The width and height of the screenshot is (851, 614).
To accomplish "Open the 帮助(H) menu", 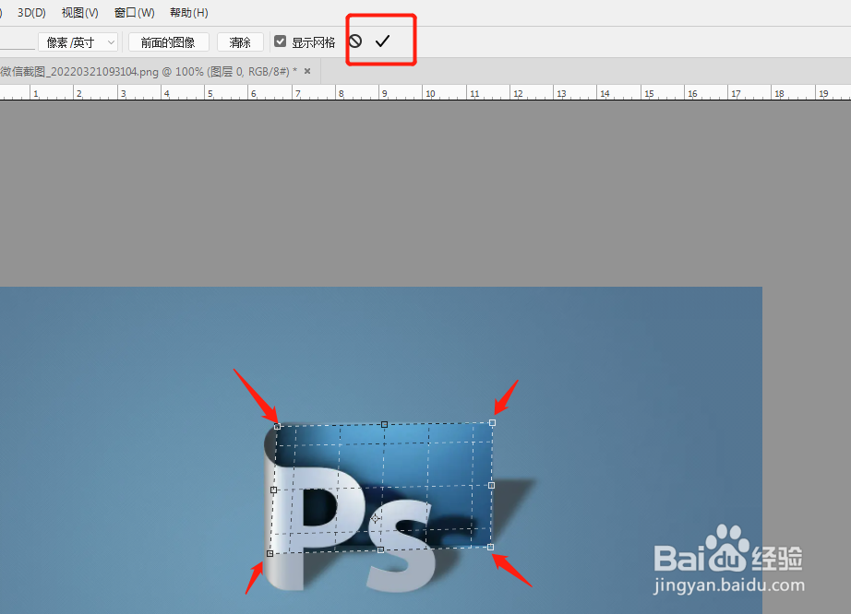I will [189, 13].
